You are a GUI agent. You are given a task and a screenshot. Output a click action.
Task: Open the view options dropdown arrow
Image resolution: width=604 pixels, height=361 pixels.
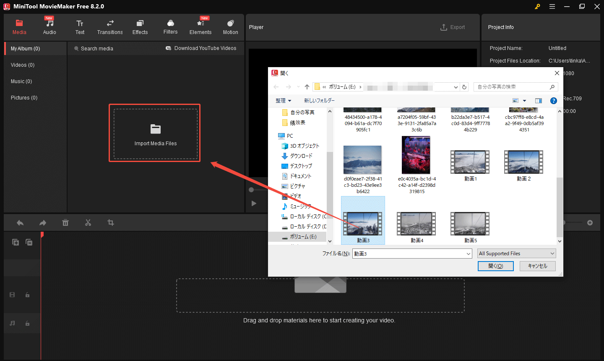[x=524, y=101]
